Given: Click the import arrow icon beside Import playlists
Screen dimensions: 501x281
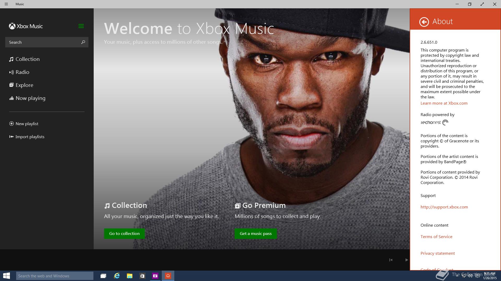Looking at the screenshot, I should coord(11,137).
